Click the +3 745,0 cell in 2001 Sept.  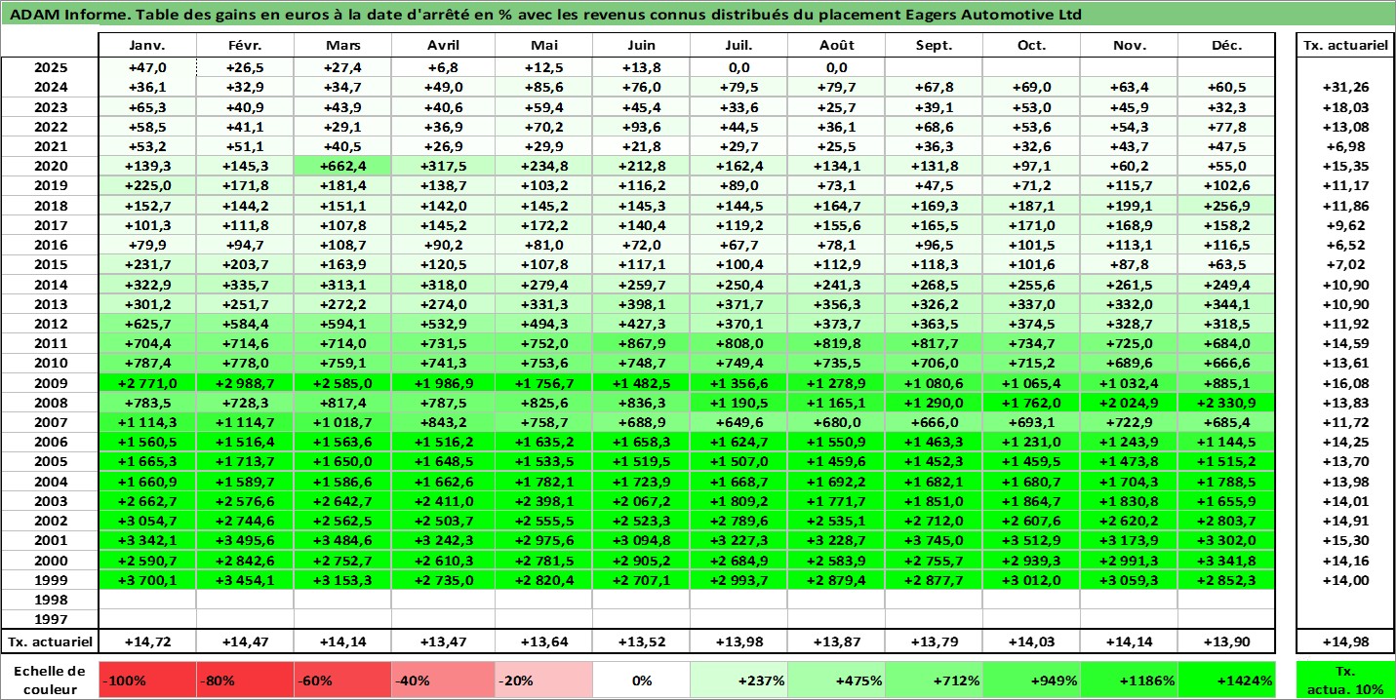coord(934,540)
